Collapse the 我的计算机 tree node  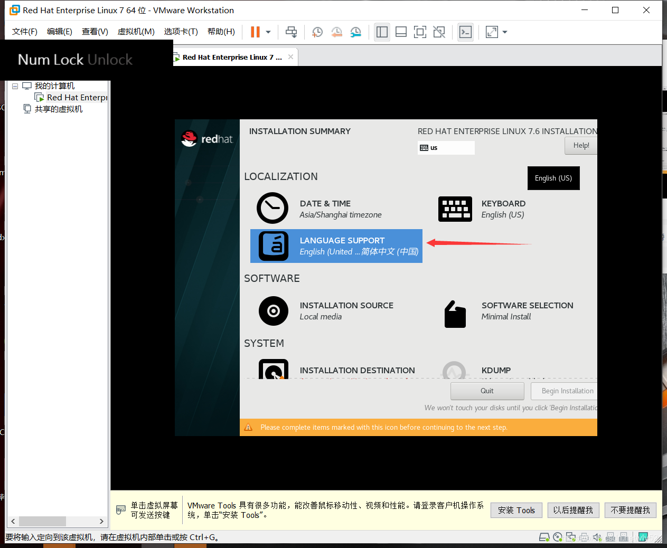pyautogui.click(x=15, y=86)
